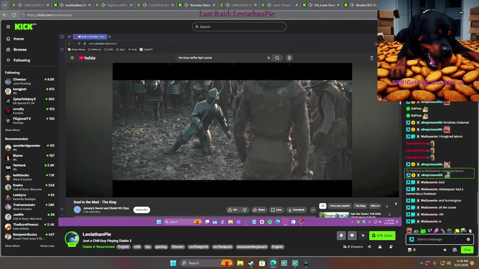This screenshot has height=269, width=479.
Task: Open Trainwreckstv recommended channel
Action: tap(30, 207)
